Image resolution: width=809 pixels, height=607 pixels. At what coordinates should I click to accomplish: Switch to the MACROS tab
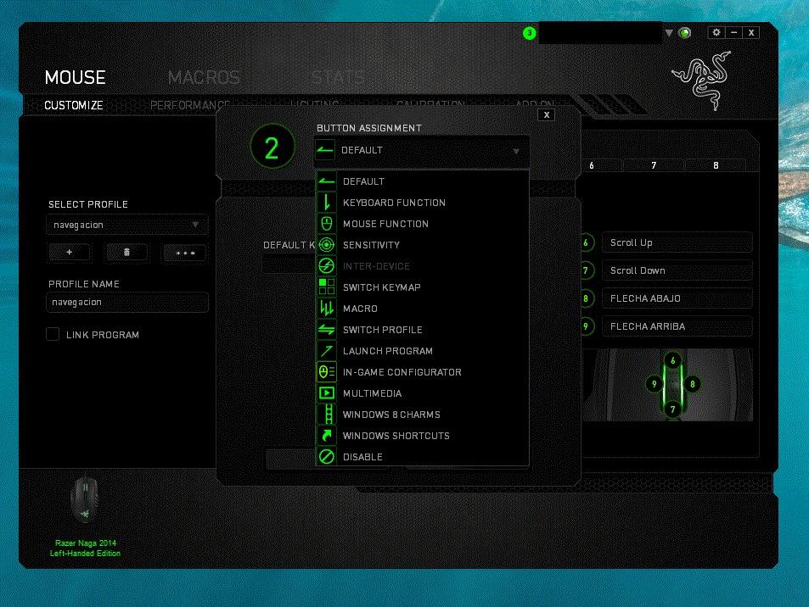[203, 76]
